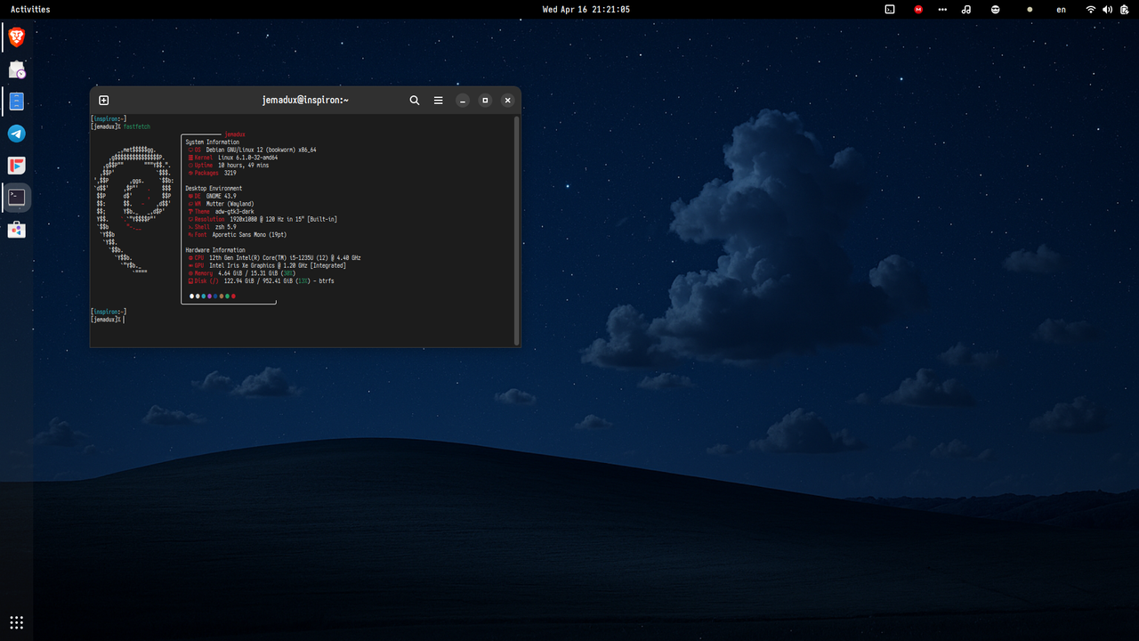
Task: Click the '4.64 GiB / 15.31 GiB' memory value
Action: click(x=248, y=273)
